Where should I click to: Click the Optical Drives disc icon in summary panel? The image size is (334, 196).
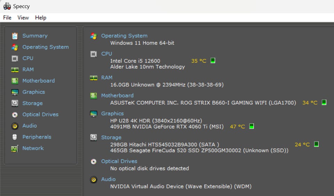pyautogui.click(x=94, y=162)
